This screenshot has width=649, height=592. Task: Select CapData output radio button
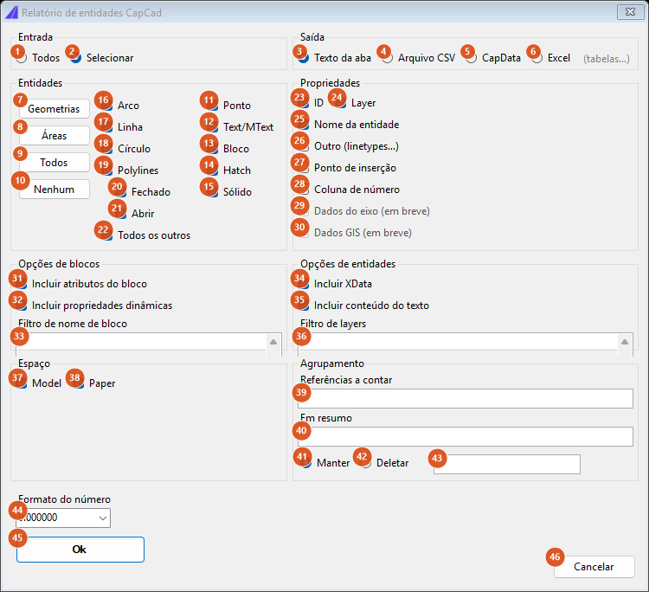pos(471,58)
